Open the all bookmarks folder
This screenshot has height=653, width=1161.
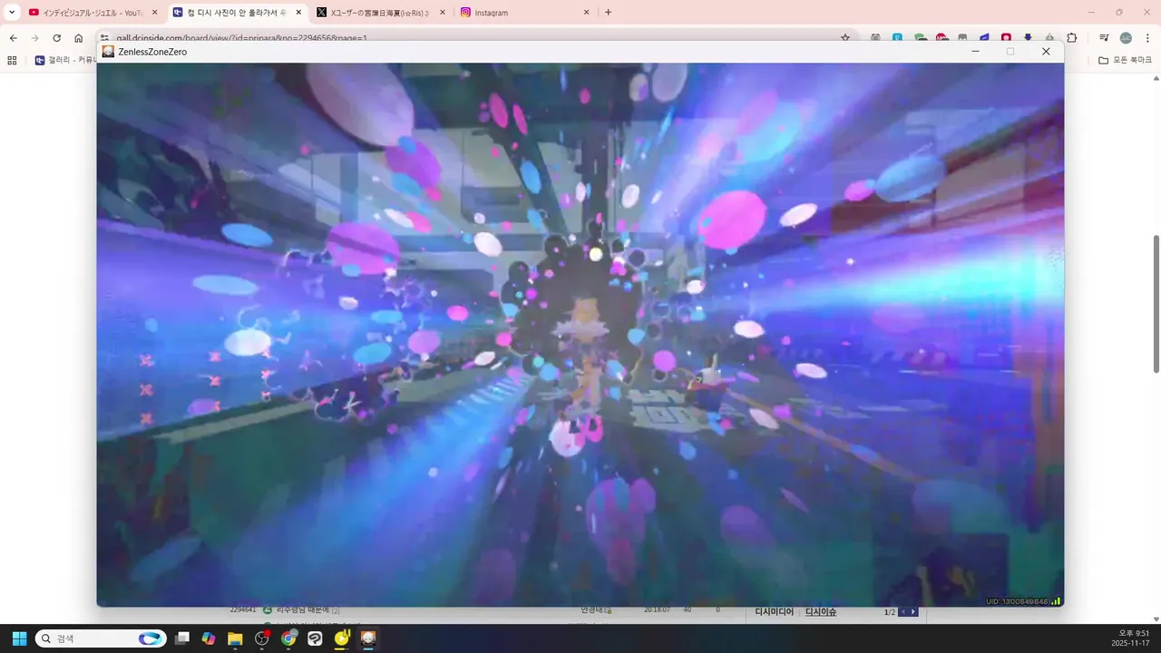1125,61
